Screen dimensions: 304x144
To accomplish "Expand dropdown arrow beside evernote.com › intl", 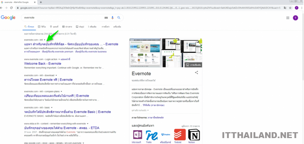I will click(x=45, y=40).
